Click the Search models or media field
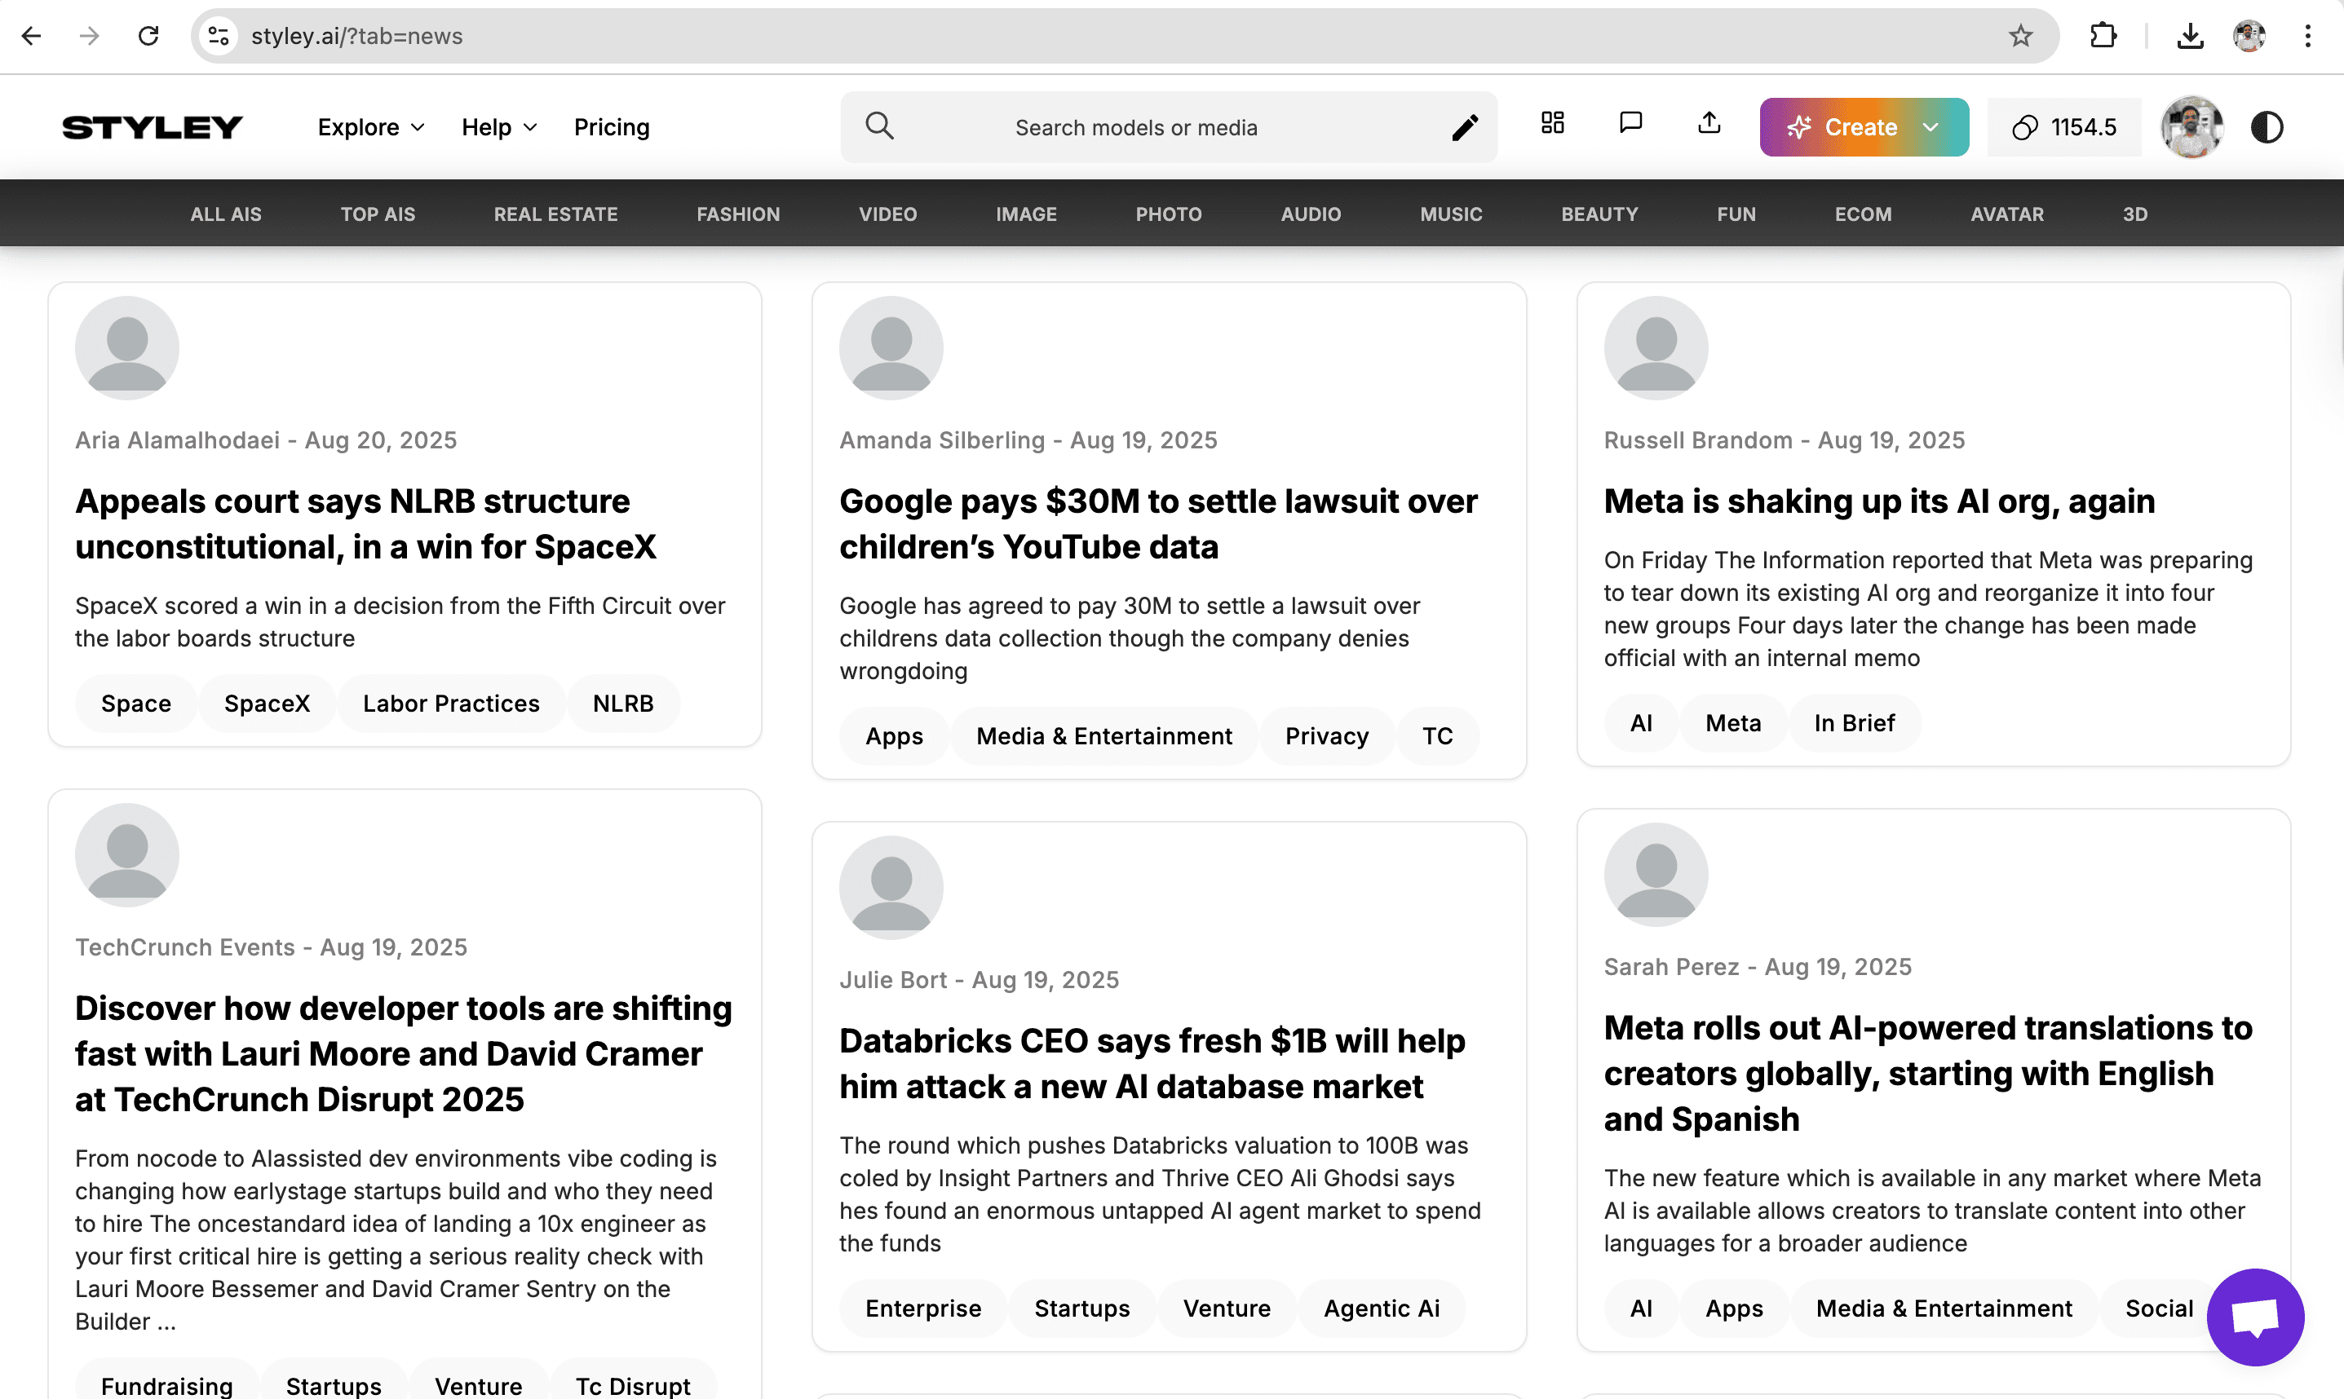 coord(1135,127)
